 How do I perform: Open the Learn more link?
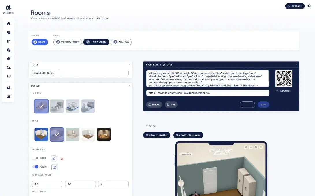(x=102, y=18)
